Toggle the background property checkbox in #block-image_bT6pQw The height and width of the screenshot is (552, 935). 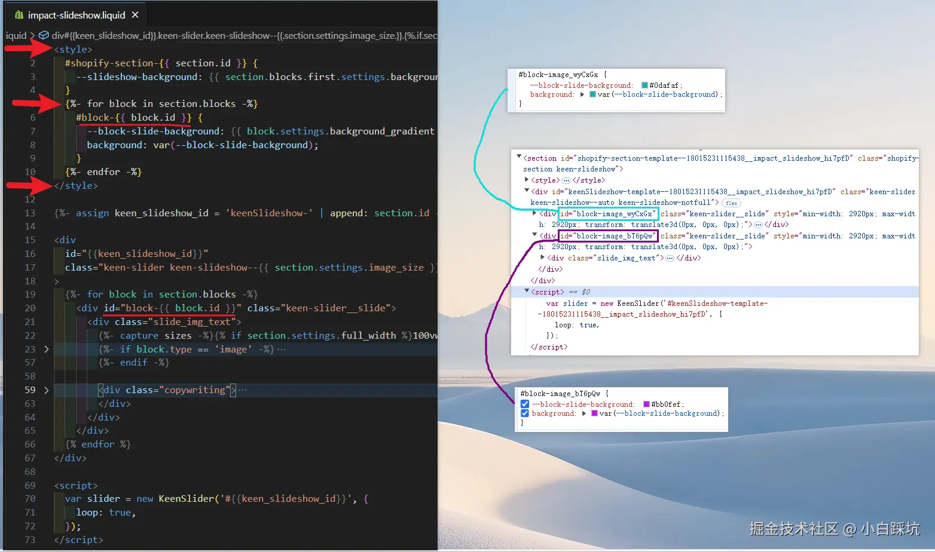click(525, 413)
